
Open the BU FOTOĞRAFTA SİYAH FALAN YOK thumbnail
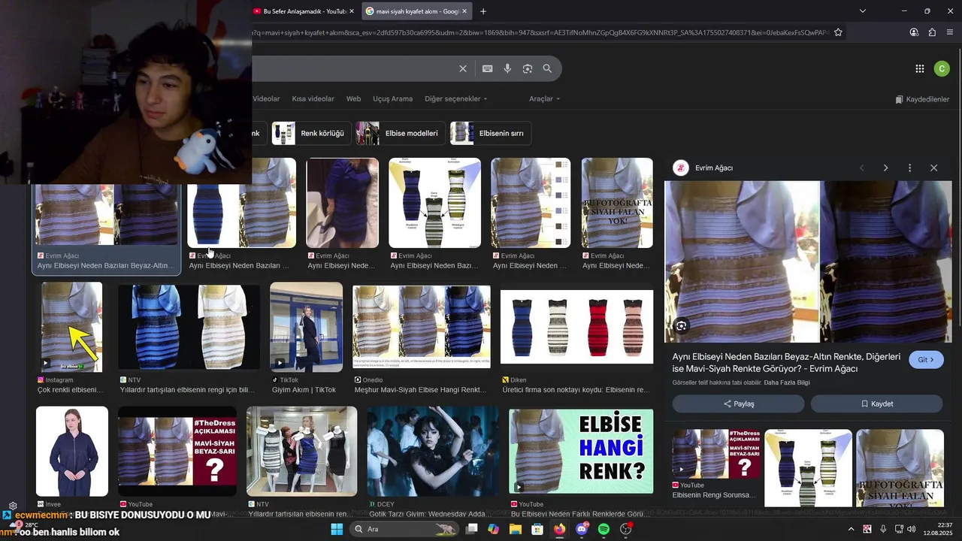pos(617,203)
